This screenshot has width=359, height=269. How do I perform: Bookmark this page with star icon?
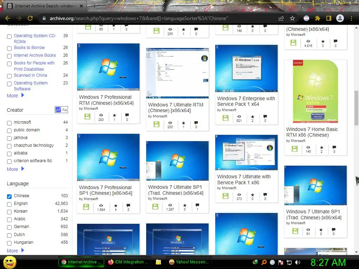pos(292,18)
